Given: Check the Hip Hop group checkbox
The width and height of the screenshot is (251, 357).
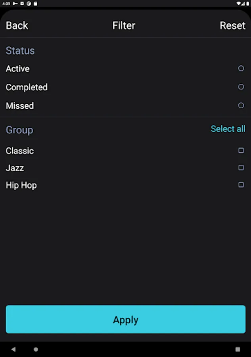Looking at the screenshot, I should click(241, 184).
